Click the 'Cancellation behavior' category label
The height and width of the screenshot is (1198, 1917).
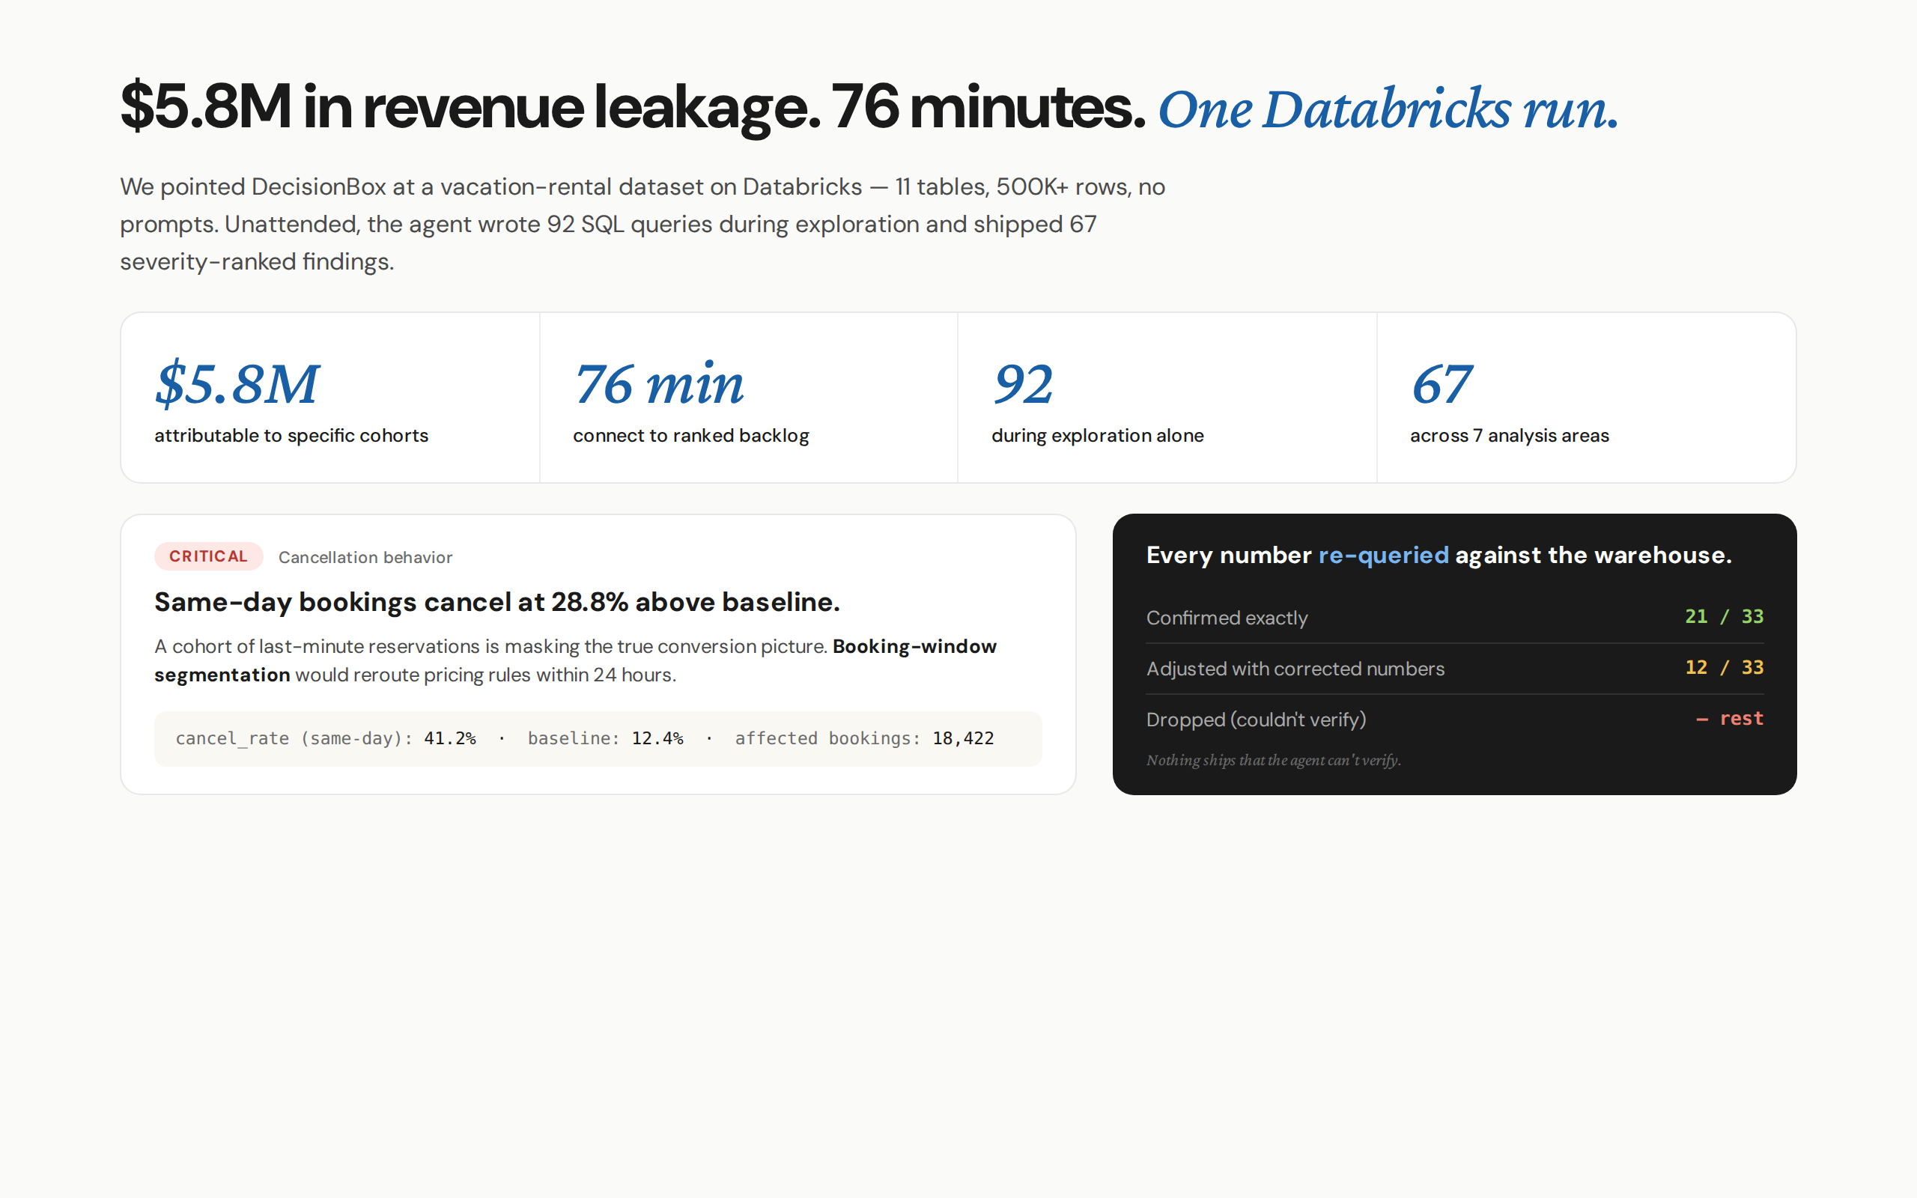coord(365,557)
